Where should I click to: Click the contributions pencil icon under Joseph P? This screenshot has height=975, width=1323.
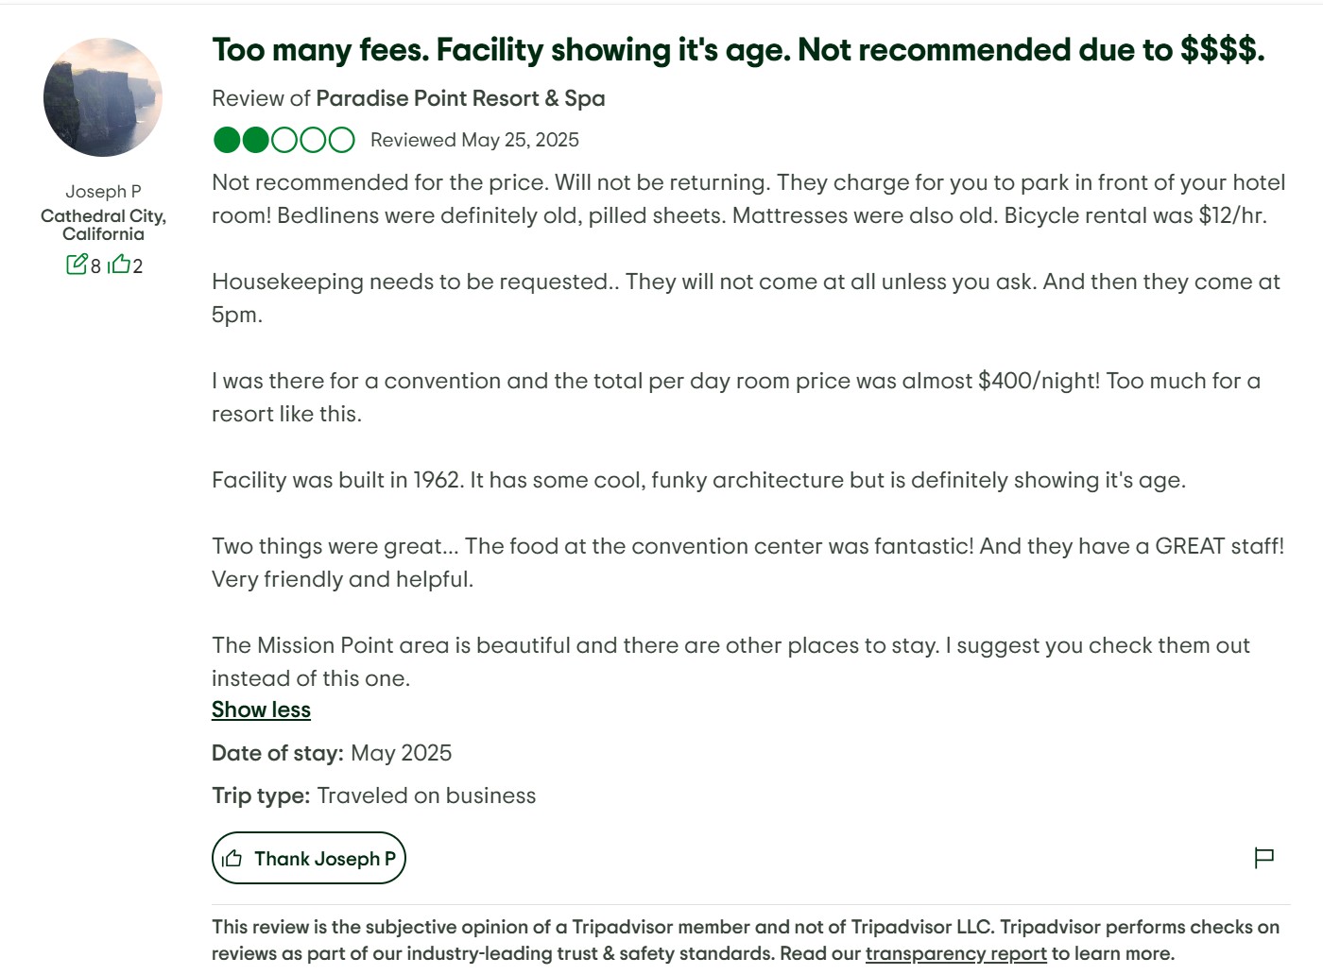[77, 264]
